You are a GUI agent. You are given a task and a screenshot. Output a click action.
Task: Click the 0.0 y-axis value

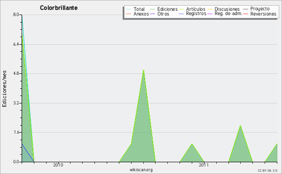pos(16,162)
